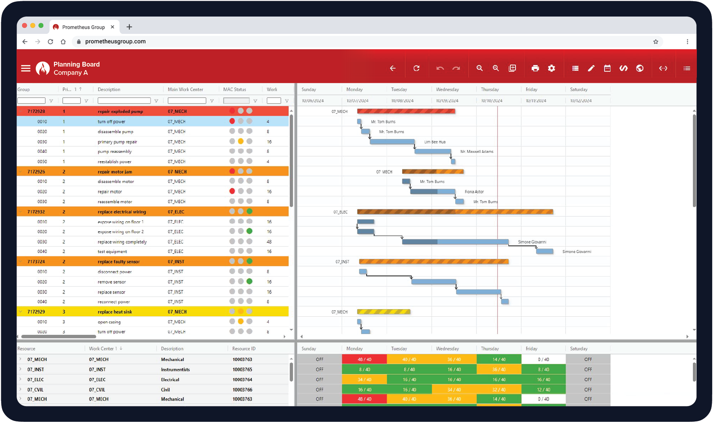Open the Description column filter funnel
The height and width of the screenshot is (423, 713).
pos(156,100)
